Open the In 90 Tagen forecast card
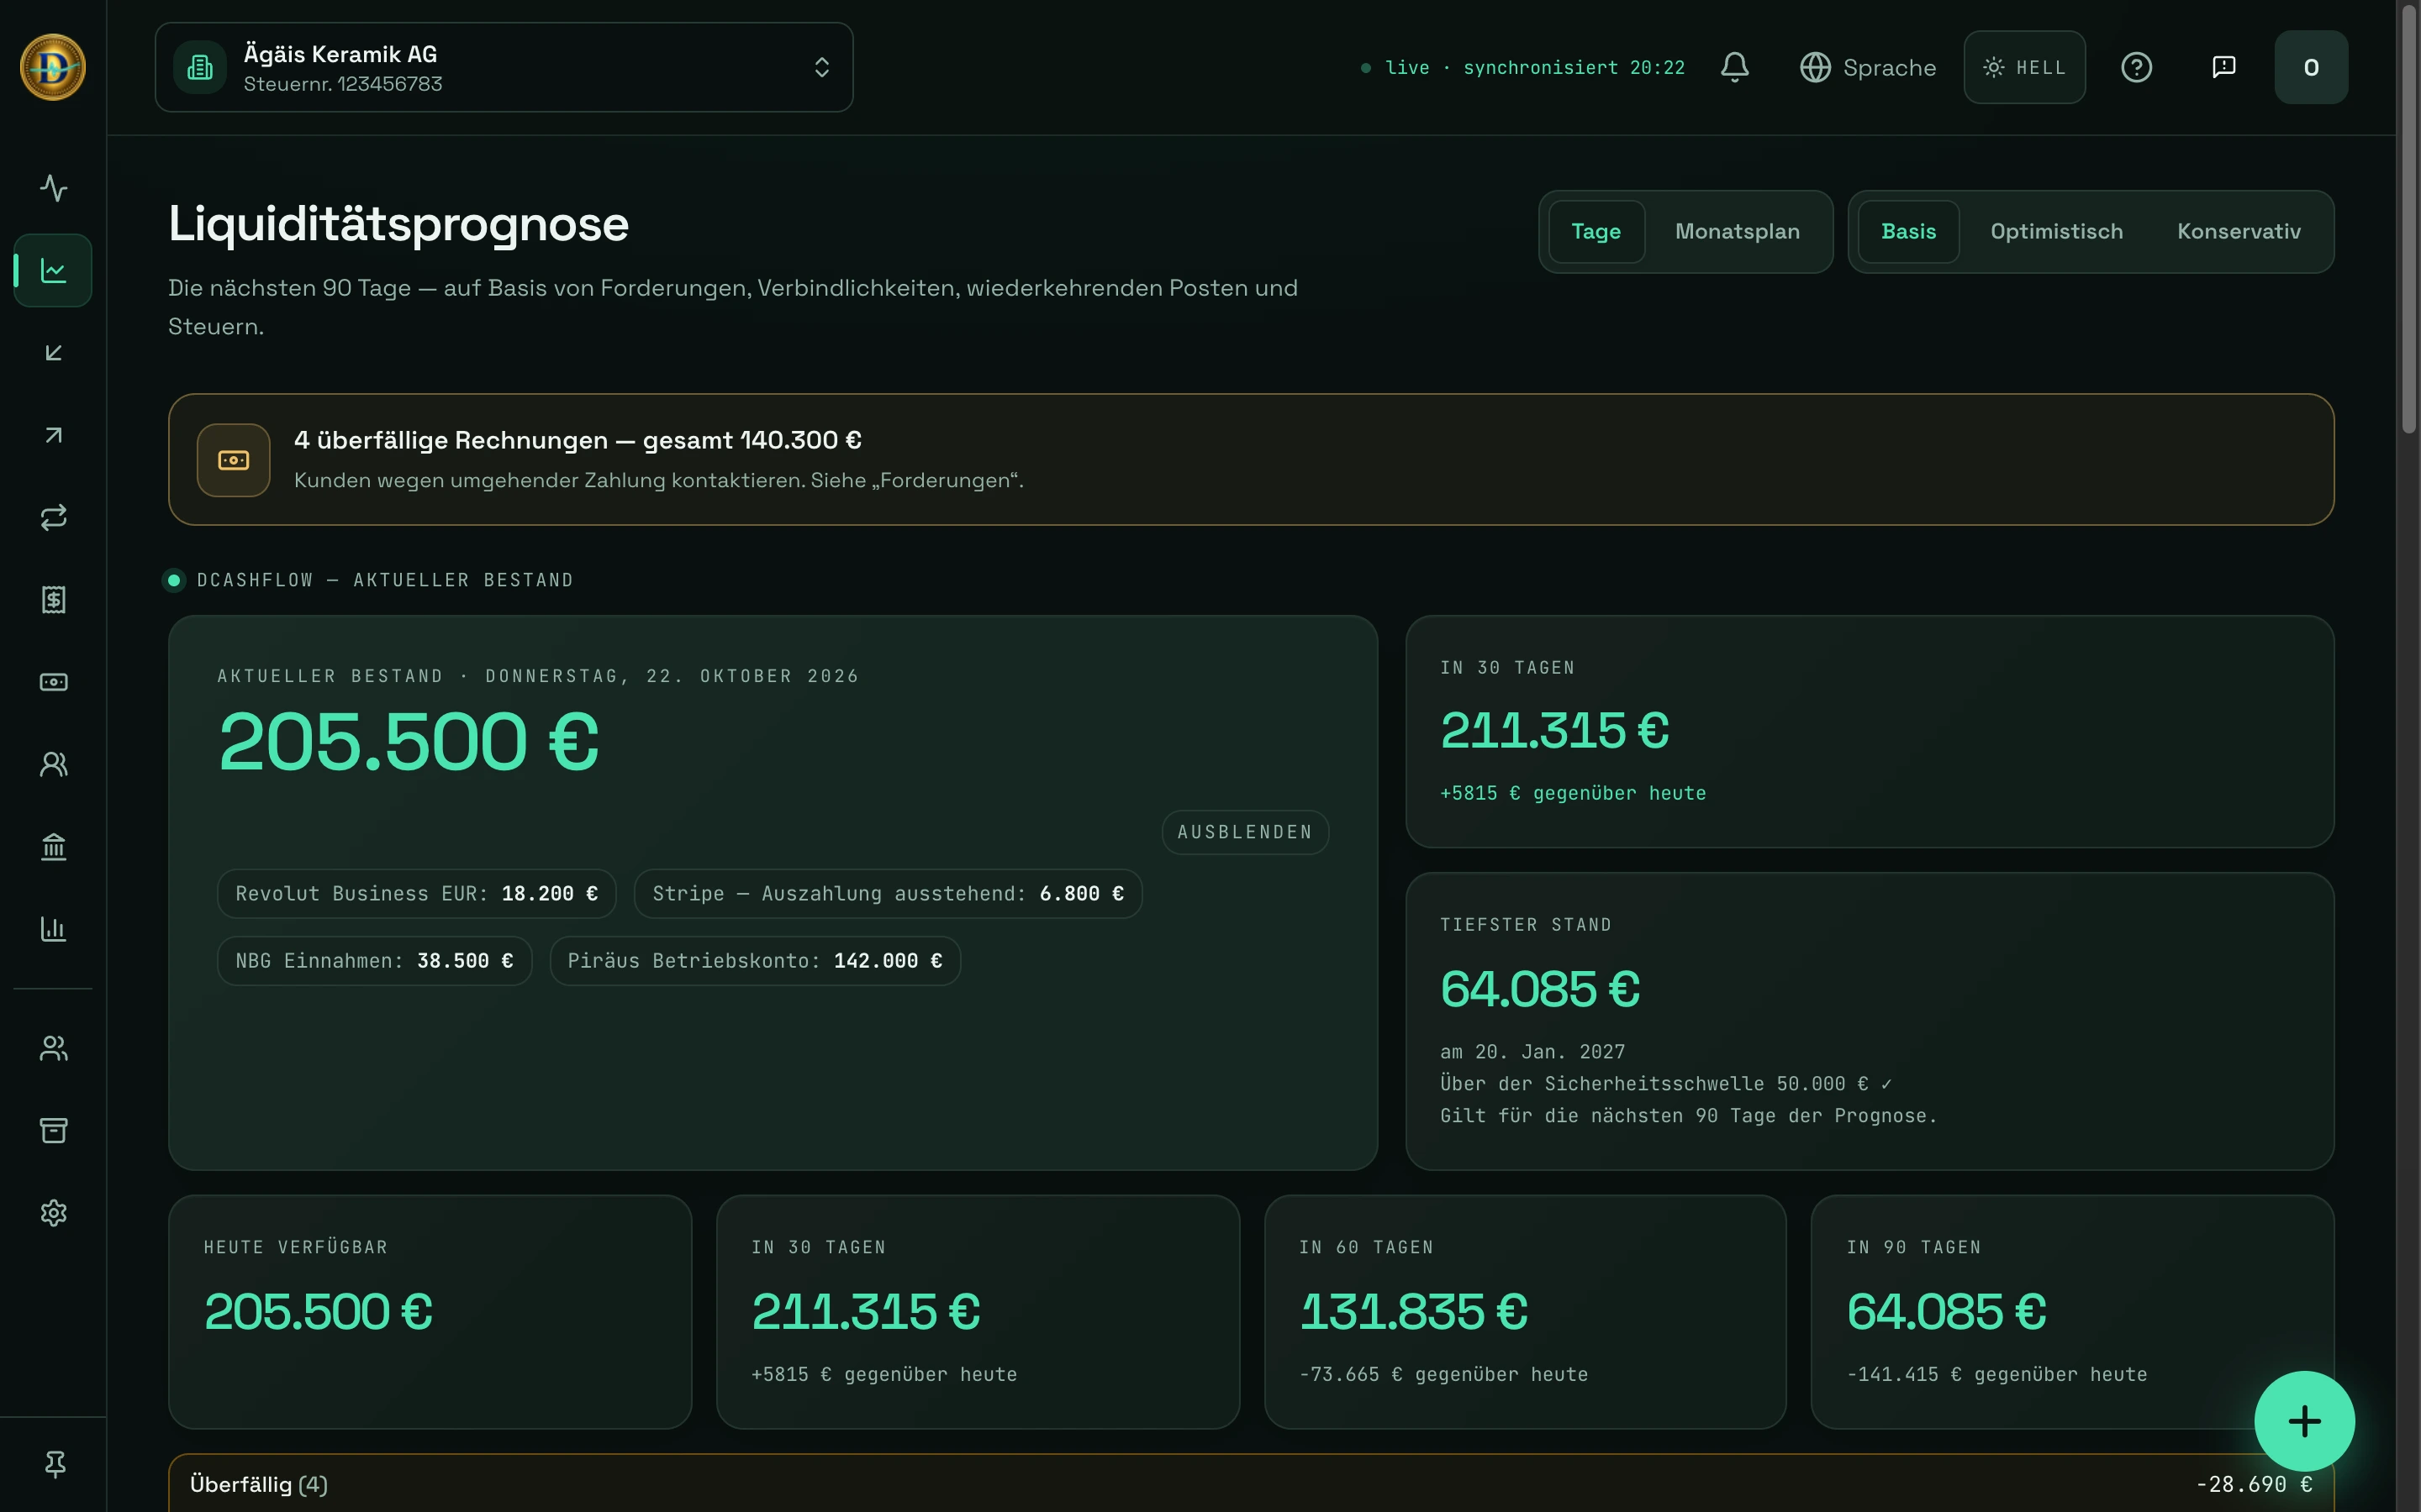Image resolution: width=2421 pixels, height=1512 pixels. (x=2072, y=1311)
